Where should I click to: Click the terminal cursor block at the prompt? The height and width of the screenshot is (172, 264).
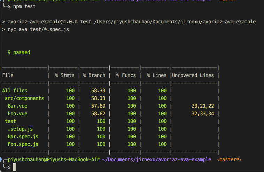point(15,167)
